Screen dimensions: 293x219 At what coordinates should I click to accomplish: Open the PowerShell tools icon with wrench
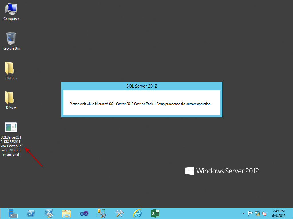[x=49, y=213]
